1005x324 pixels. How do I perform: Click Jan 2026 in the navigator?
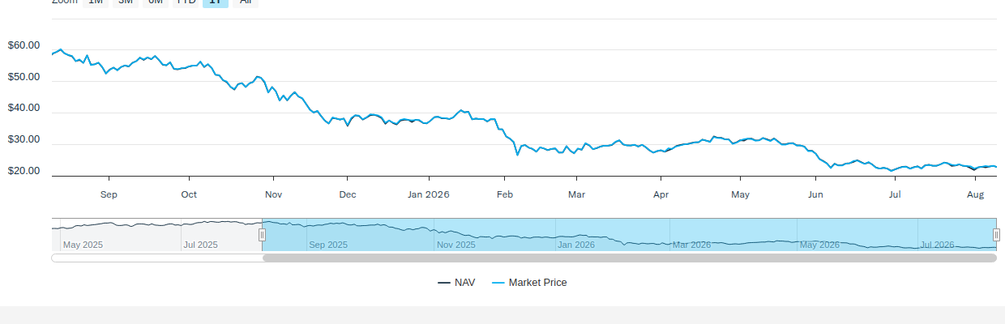576,245
